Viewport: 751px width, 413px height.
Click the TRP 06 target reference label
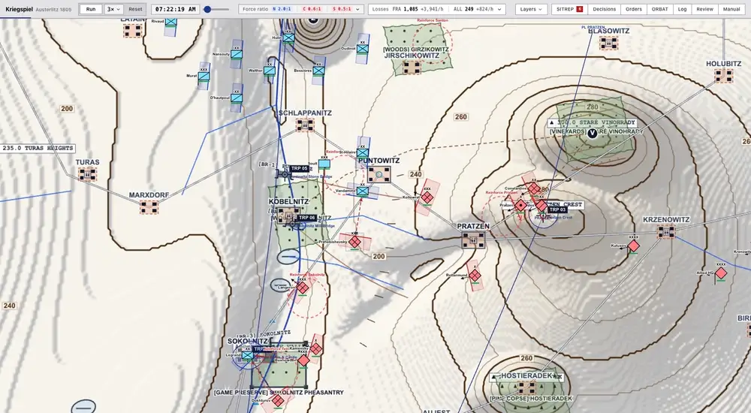tap(307, 218)
